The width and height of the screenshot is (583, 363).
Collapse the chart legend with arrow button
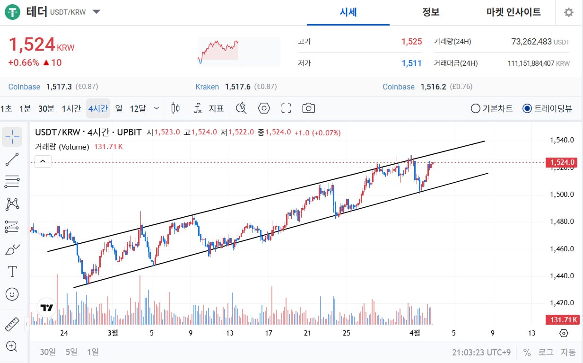(43, 162)
